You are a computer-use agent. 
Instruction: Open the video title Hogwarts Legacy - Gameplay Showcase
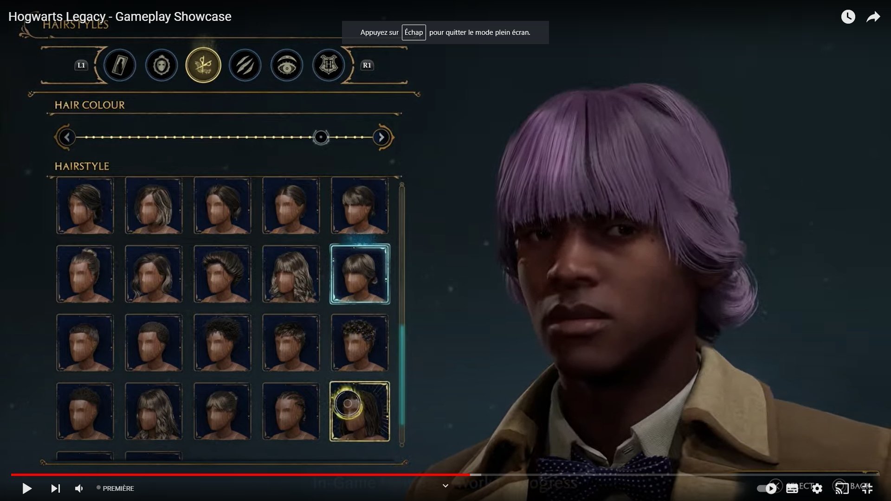click(x=120, y=17)
